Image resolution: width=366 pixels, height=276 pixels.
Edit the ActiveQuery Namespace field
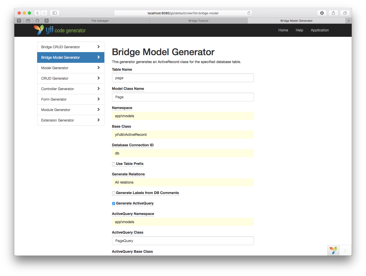[183, 222]
